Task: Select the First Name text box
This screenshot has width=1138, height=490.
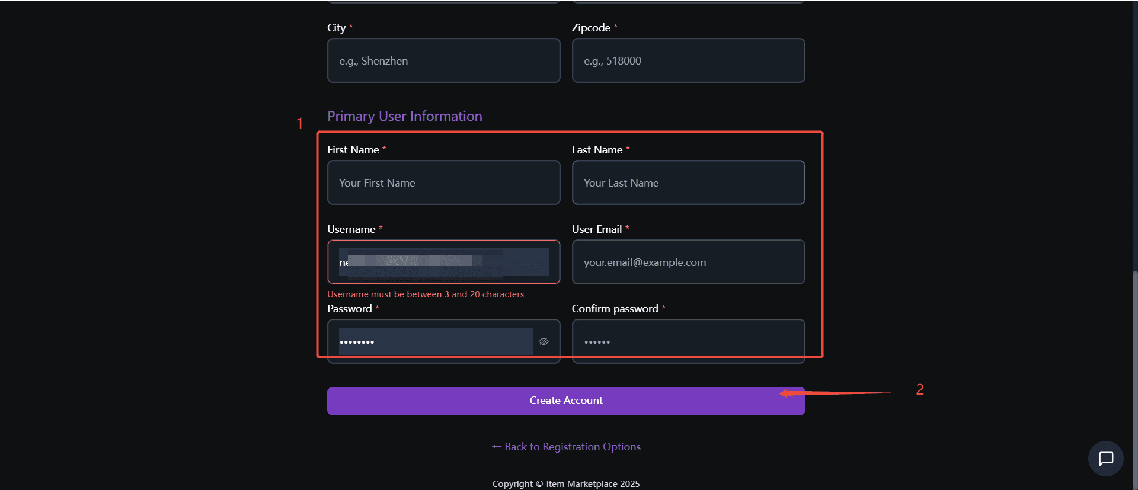Action: pyautogui.click(x=443, y=182)
